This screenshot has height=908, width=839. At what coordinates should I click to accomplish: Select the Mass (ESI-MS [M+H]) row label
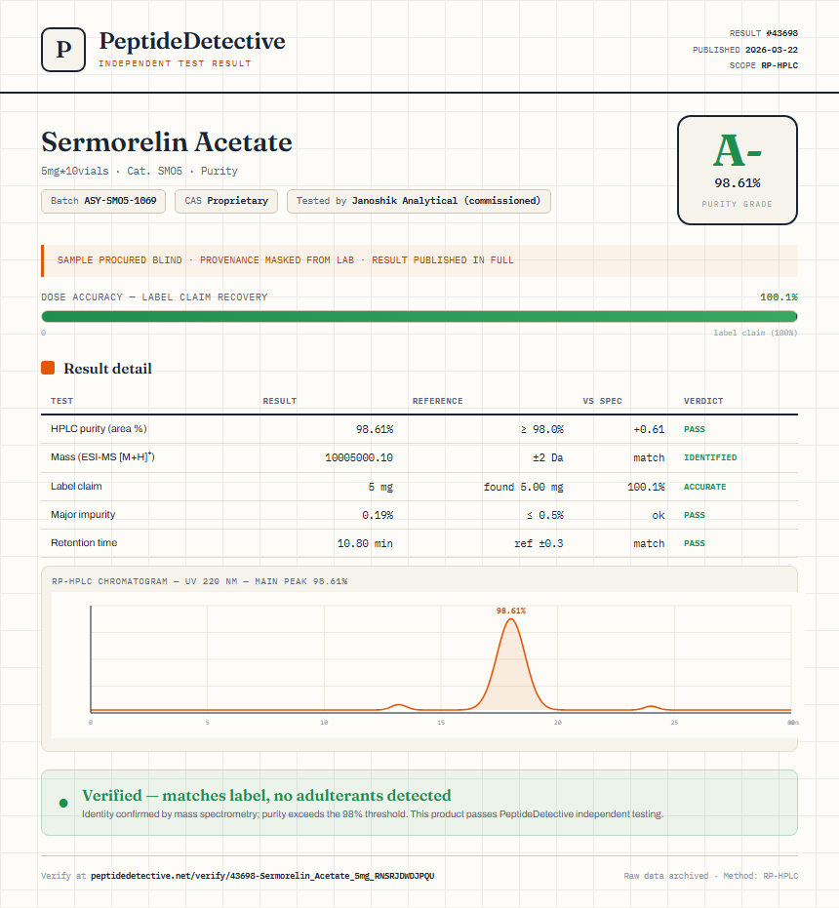coord(102,456)
